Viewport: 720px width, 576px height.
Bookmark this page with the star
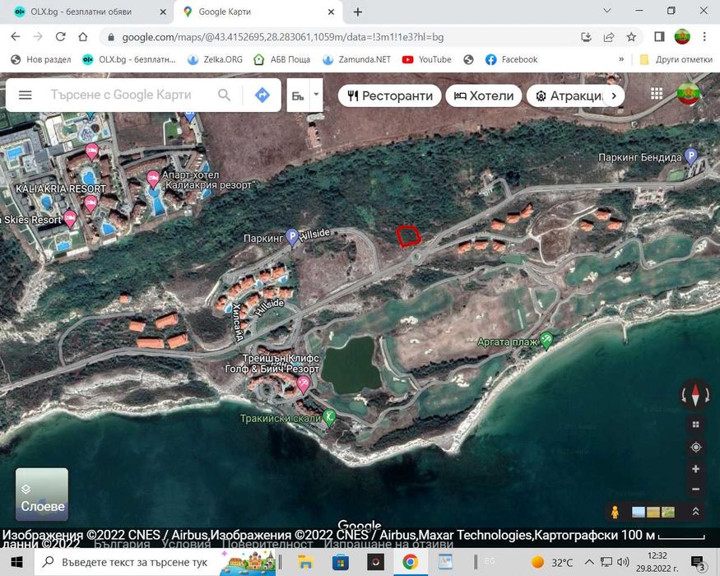pos(631,37)
